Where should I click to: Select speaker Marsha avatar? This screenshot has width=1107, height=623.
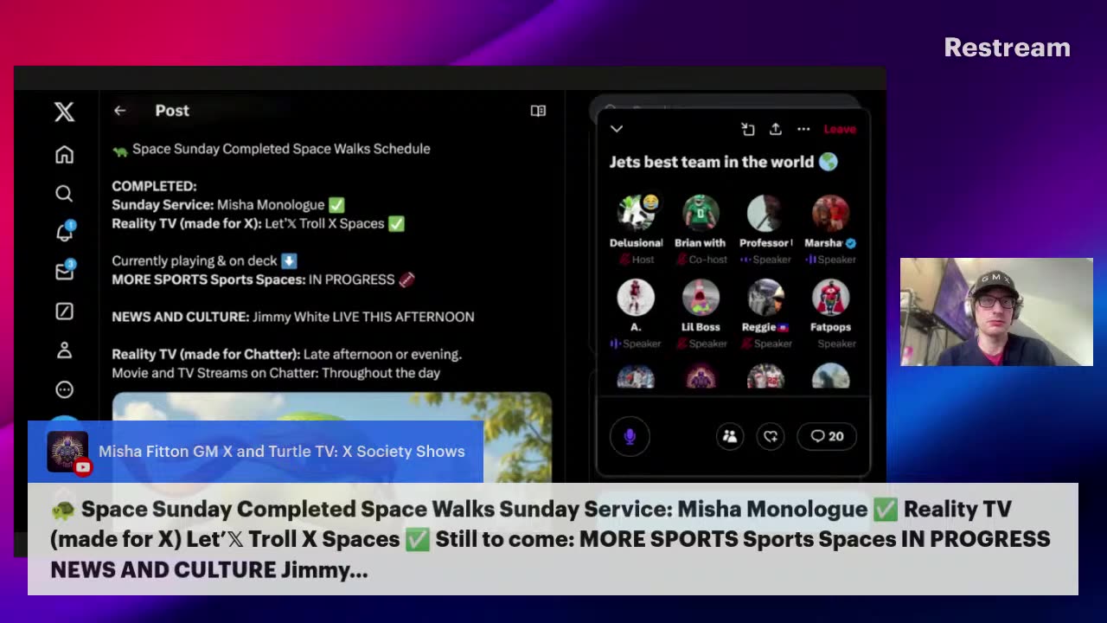click(x=830, y=213)
